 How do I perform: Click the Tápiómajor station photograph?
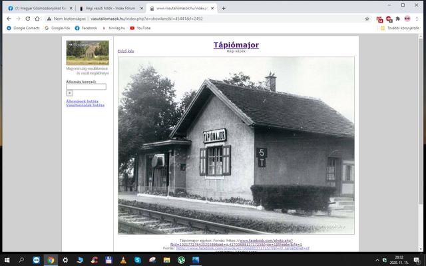[x=236, y=146]
